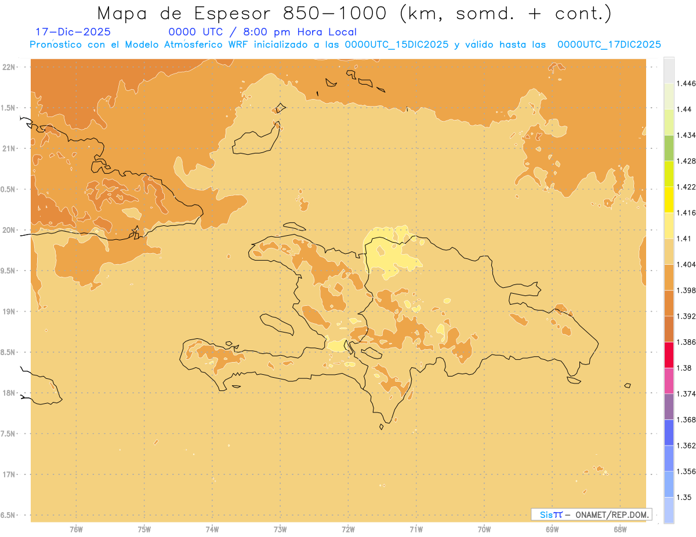Click the colorbar value 1.434
Viewport: 696px width, 537px height.
point(686,135)
